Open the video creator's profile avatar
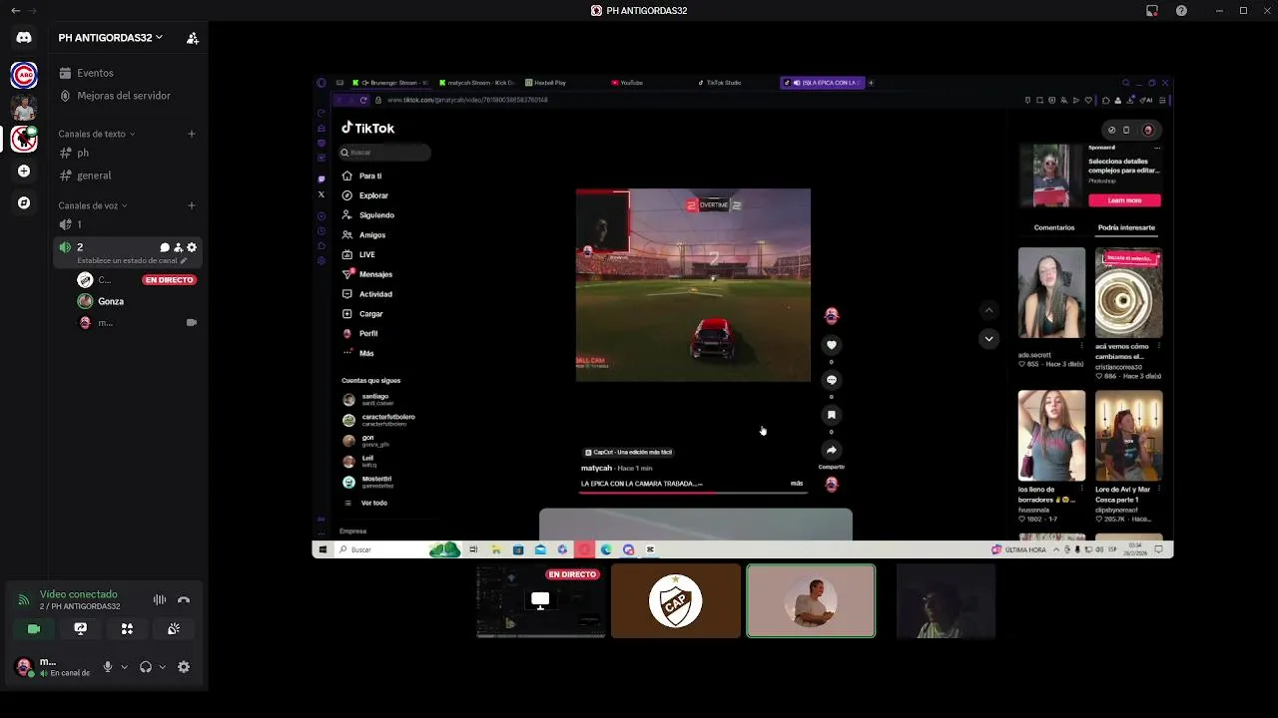Image resolution: width=1278 pixels, height=718 pixels. tap(831, 316)
